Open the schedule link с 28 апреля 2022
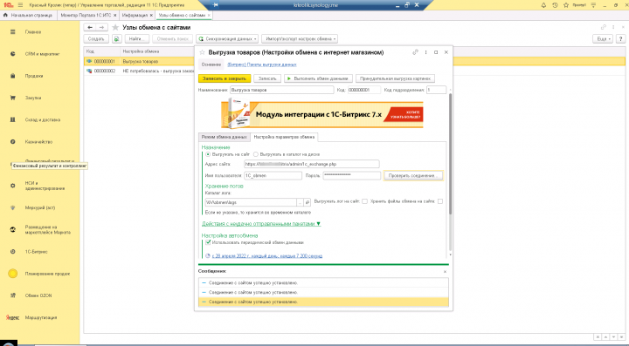 267,256
